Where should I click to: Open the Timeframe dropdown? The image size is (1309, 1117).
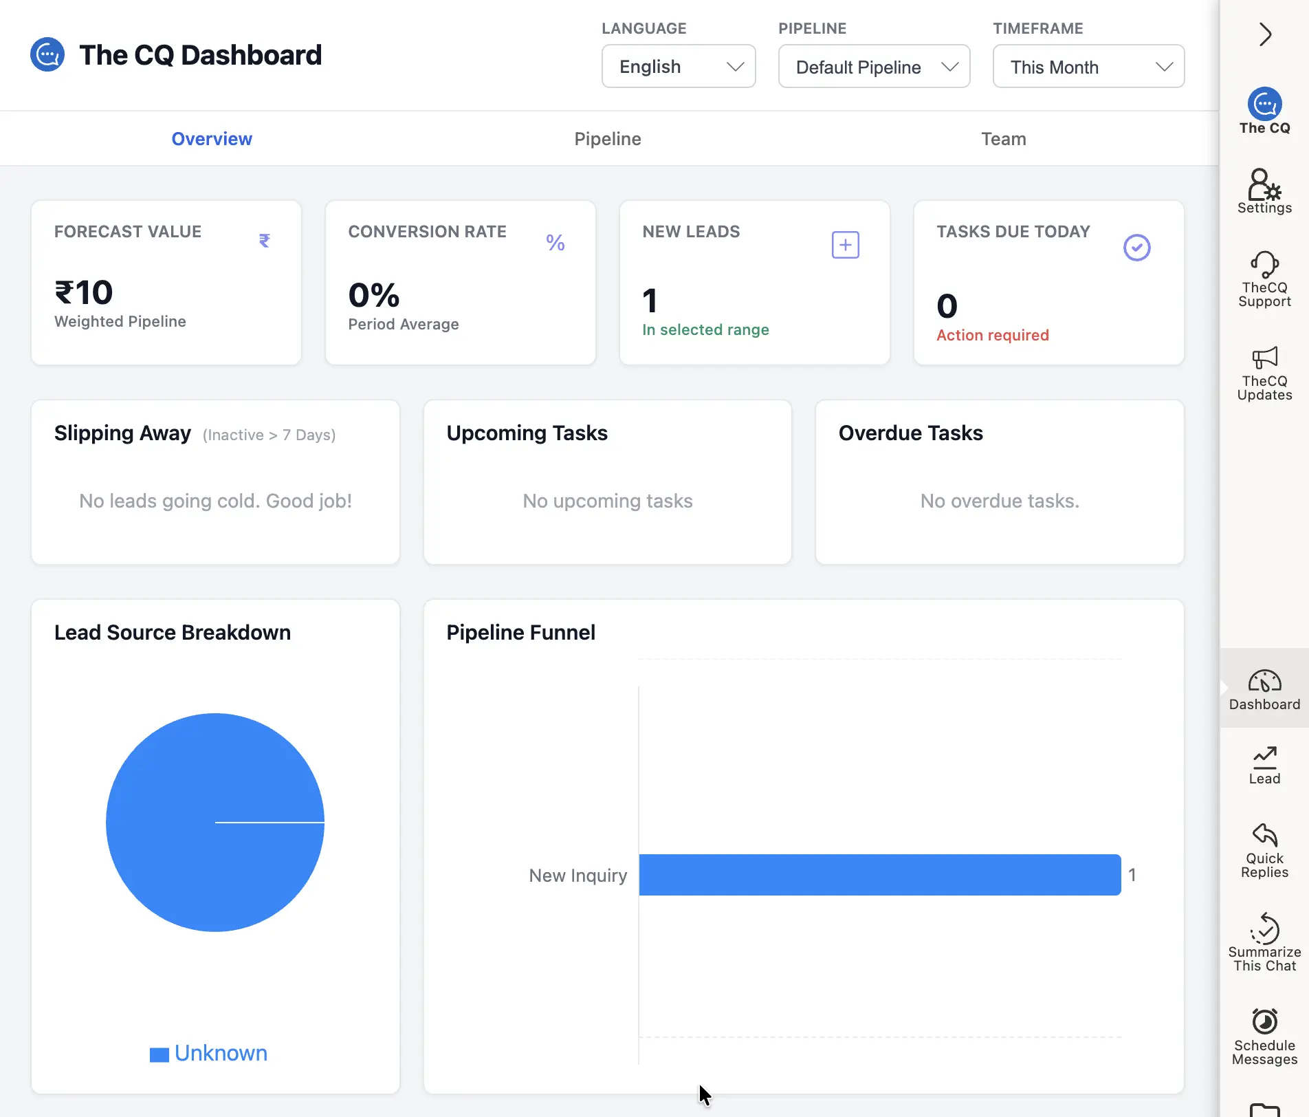1088,66
